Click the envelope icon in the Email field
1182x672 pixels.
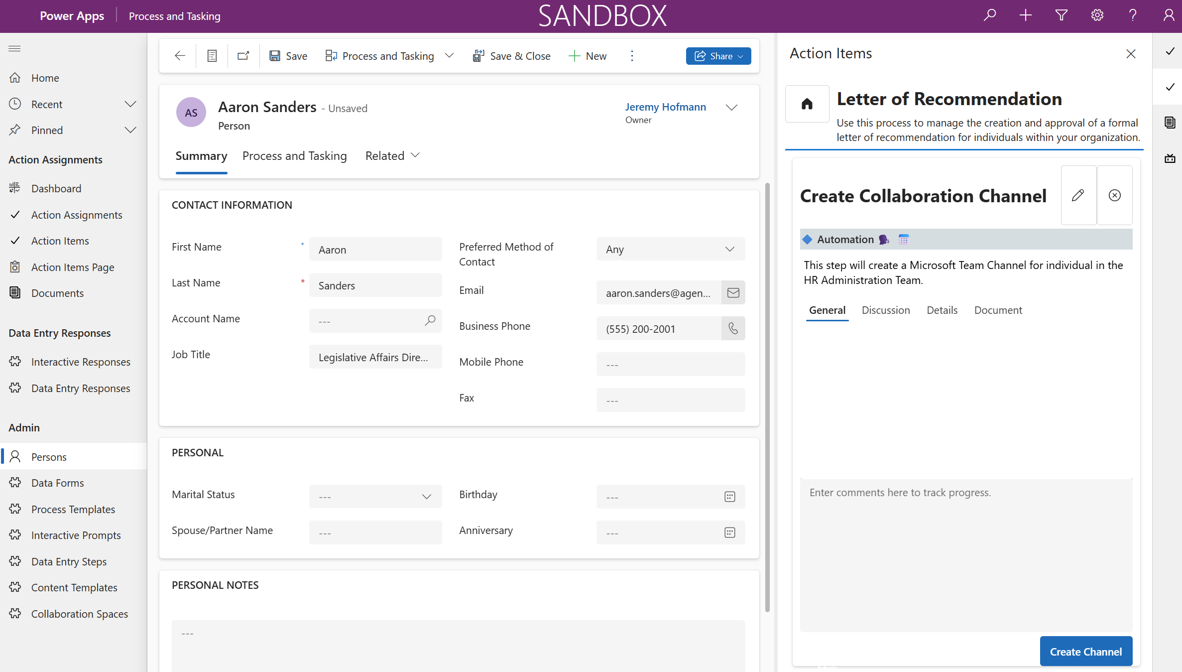coord(733,293)
